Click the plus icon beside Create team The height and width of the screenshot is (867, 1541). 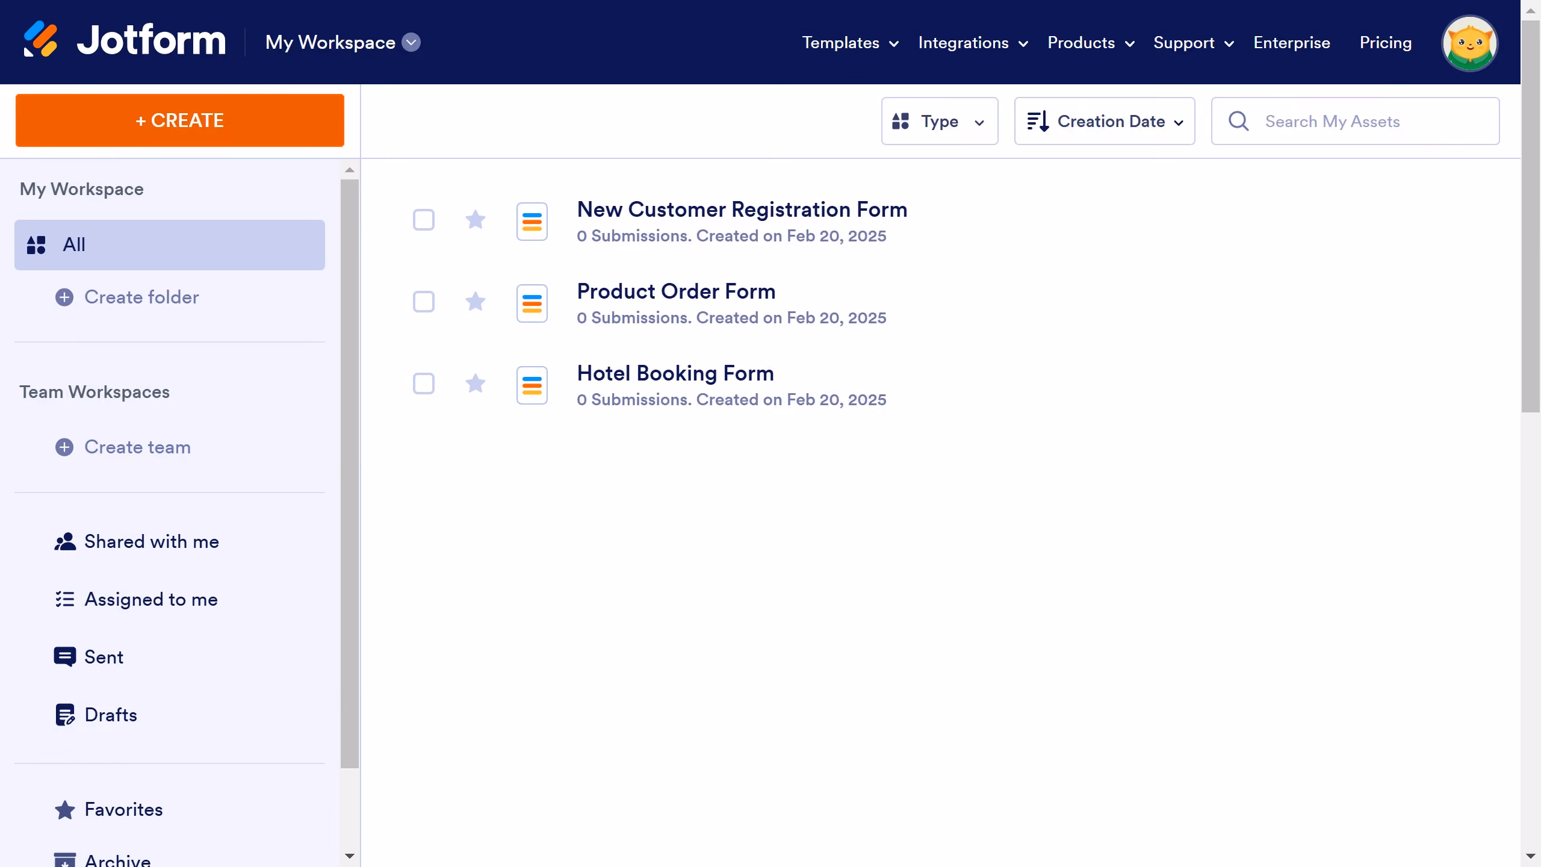tap(64, 447)
